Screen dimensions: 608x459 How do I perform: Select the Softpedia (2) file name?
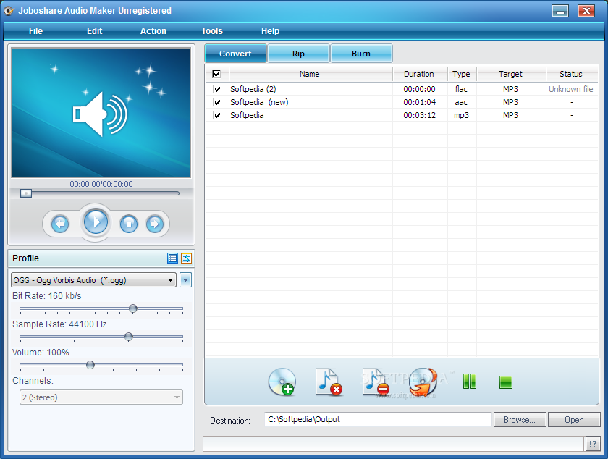(253, 89)
